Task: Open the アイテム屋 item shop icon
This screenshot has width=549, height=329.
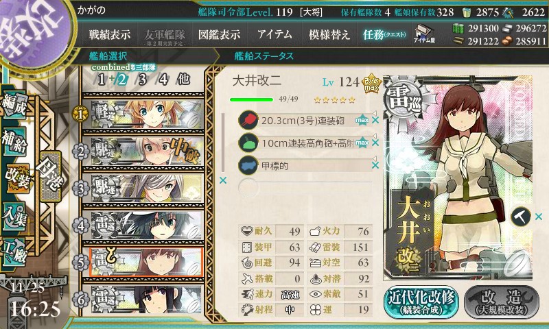Action: tap(423, 34)
